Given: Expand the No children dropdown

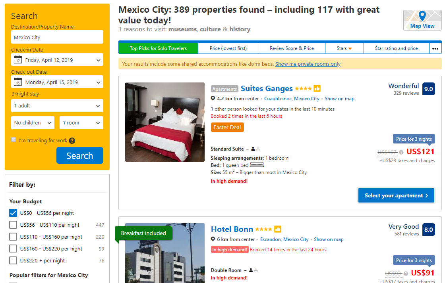Looking at the screenshot, I should tap(33, 123).
